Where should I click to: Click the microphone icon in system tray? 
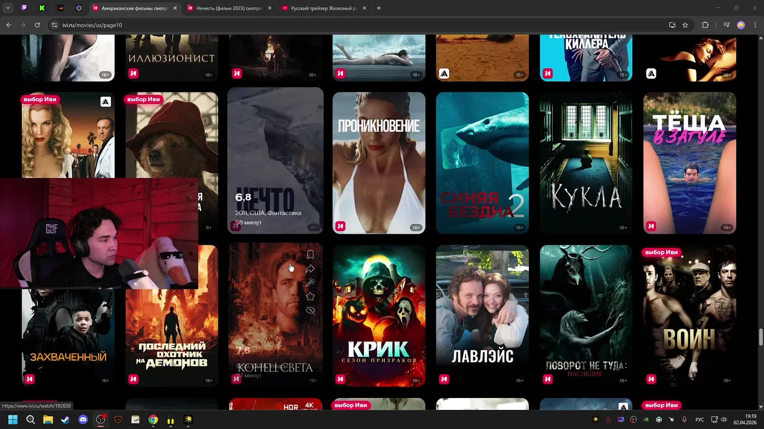684,419
